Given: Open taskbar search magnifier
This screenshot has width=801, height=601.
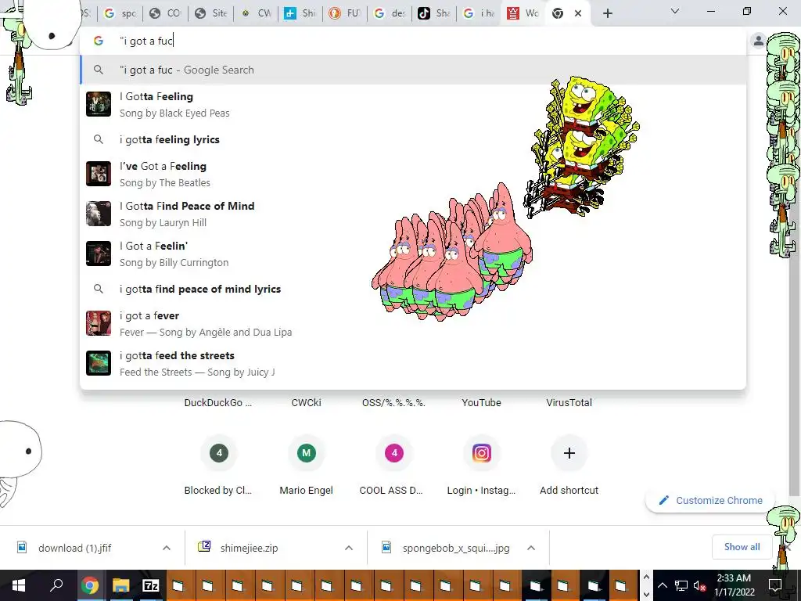Looking at the screenshot, I should pyautogui.click(x=56, y=585).
